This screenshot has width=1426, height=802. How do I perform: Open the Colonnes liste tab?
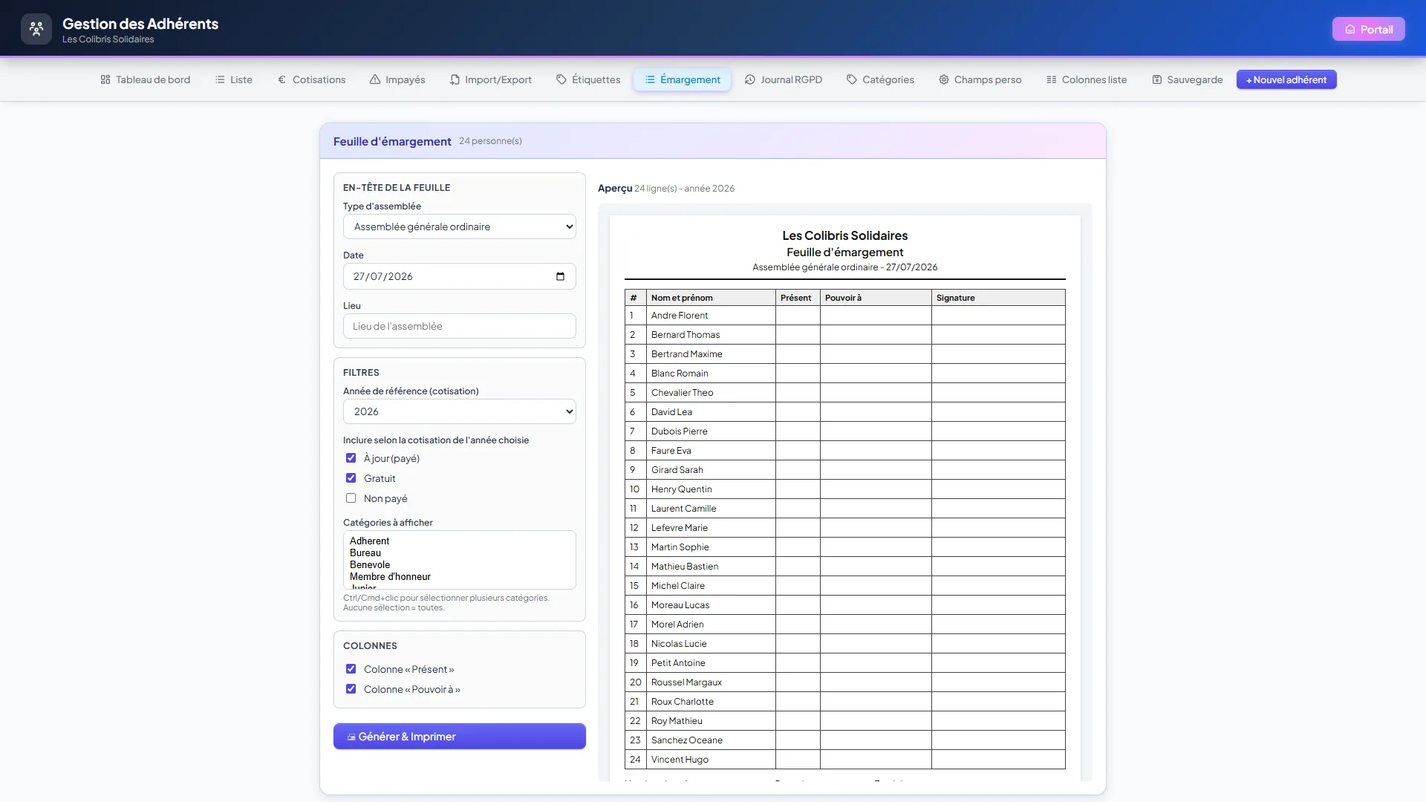pyautogui.click(x=1087, y=79)
